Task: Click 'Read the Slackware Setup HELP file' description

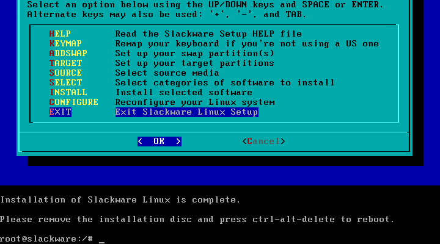Action: pos(208,34)
